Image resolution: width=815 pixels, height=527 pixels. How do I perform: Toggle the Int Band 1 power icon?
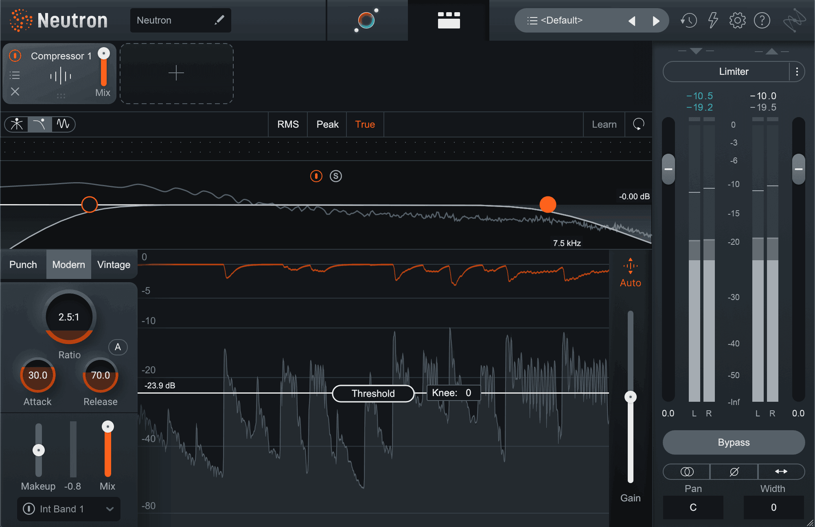click(x=29, y=509)
